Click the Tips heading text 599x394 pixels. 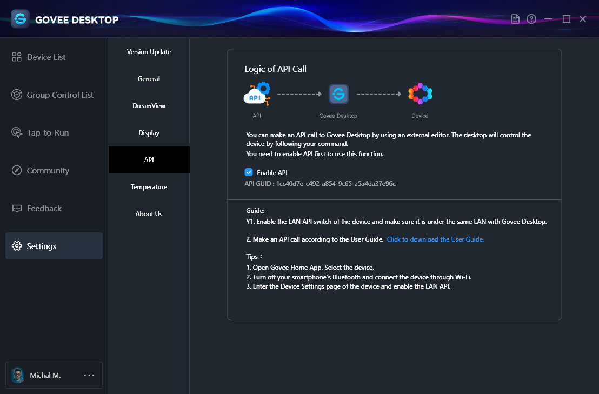pos(254,257)
